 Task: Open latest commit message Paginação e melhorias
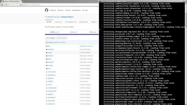(59, 42)
